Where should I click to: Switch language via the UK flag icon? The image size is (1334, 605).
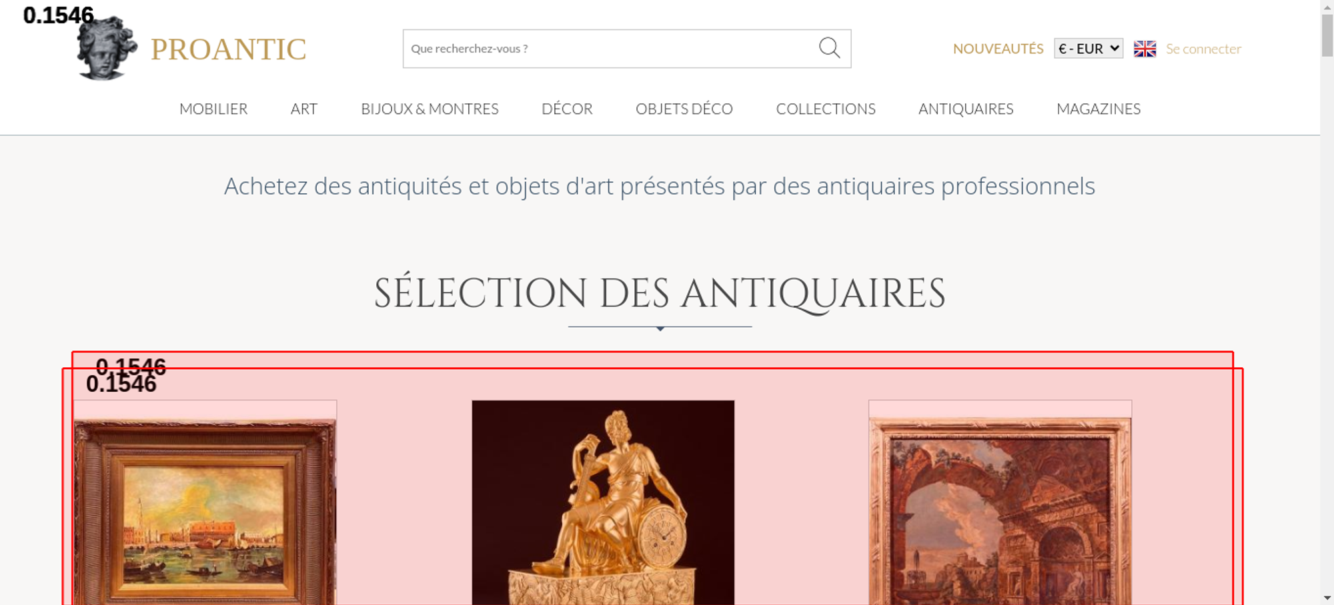coord(1145,49)
